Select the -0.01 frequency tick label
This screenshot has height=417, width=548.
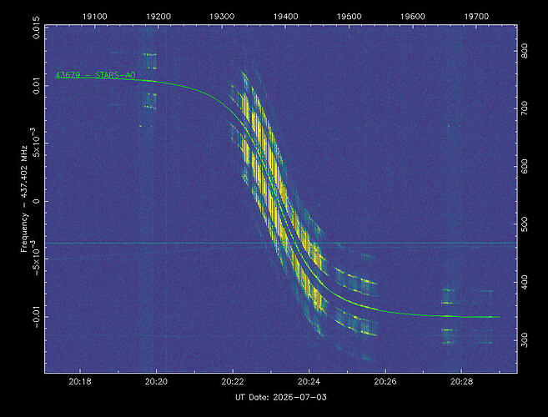coord(37,317)
